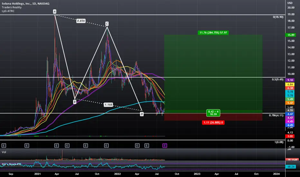300x177 pixels.
Task: Click the 2024 time axis label
Action: tap(276, 174)
